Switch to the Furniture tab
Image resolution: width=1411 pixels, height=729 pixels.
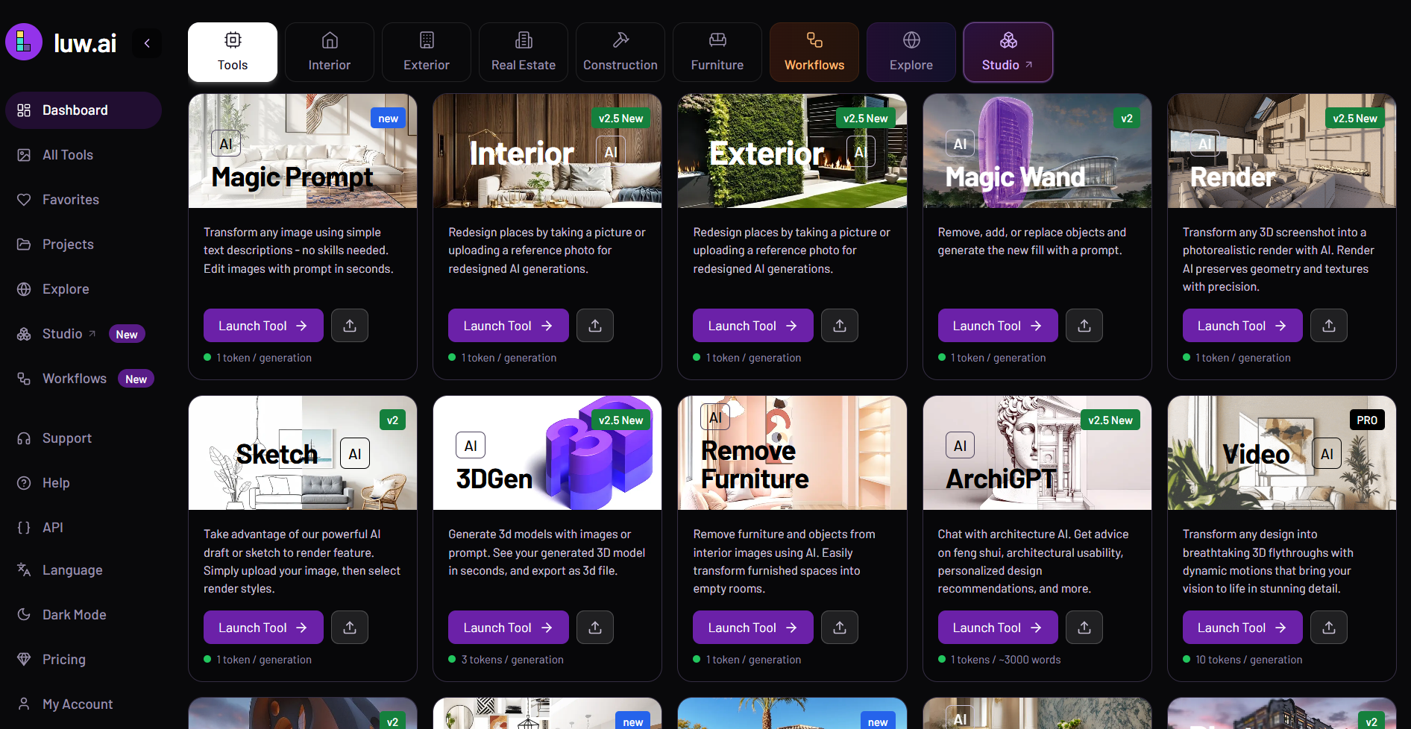[717, 52]
